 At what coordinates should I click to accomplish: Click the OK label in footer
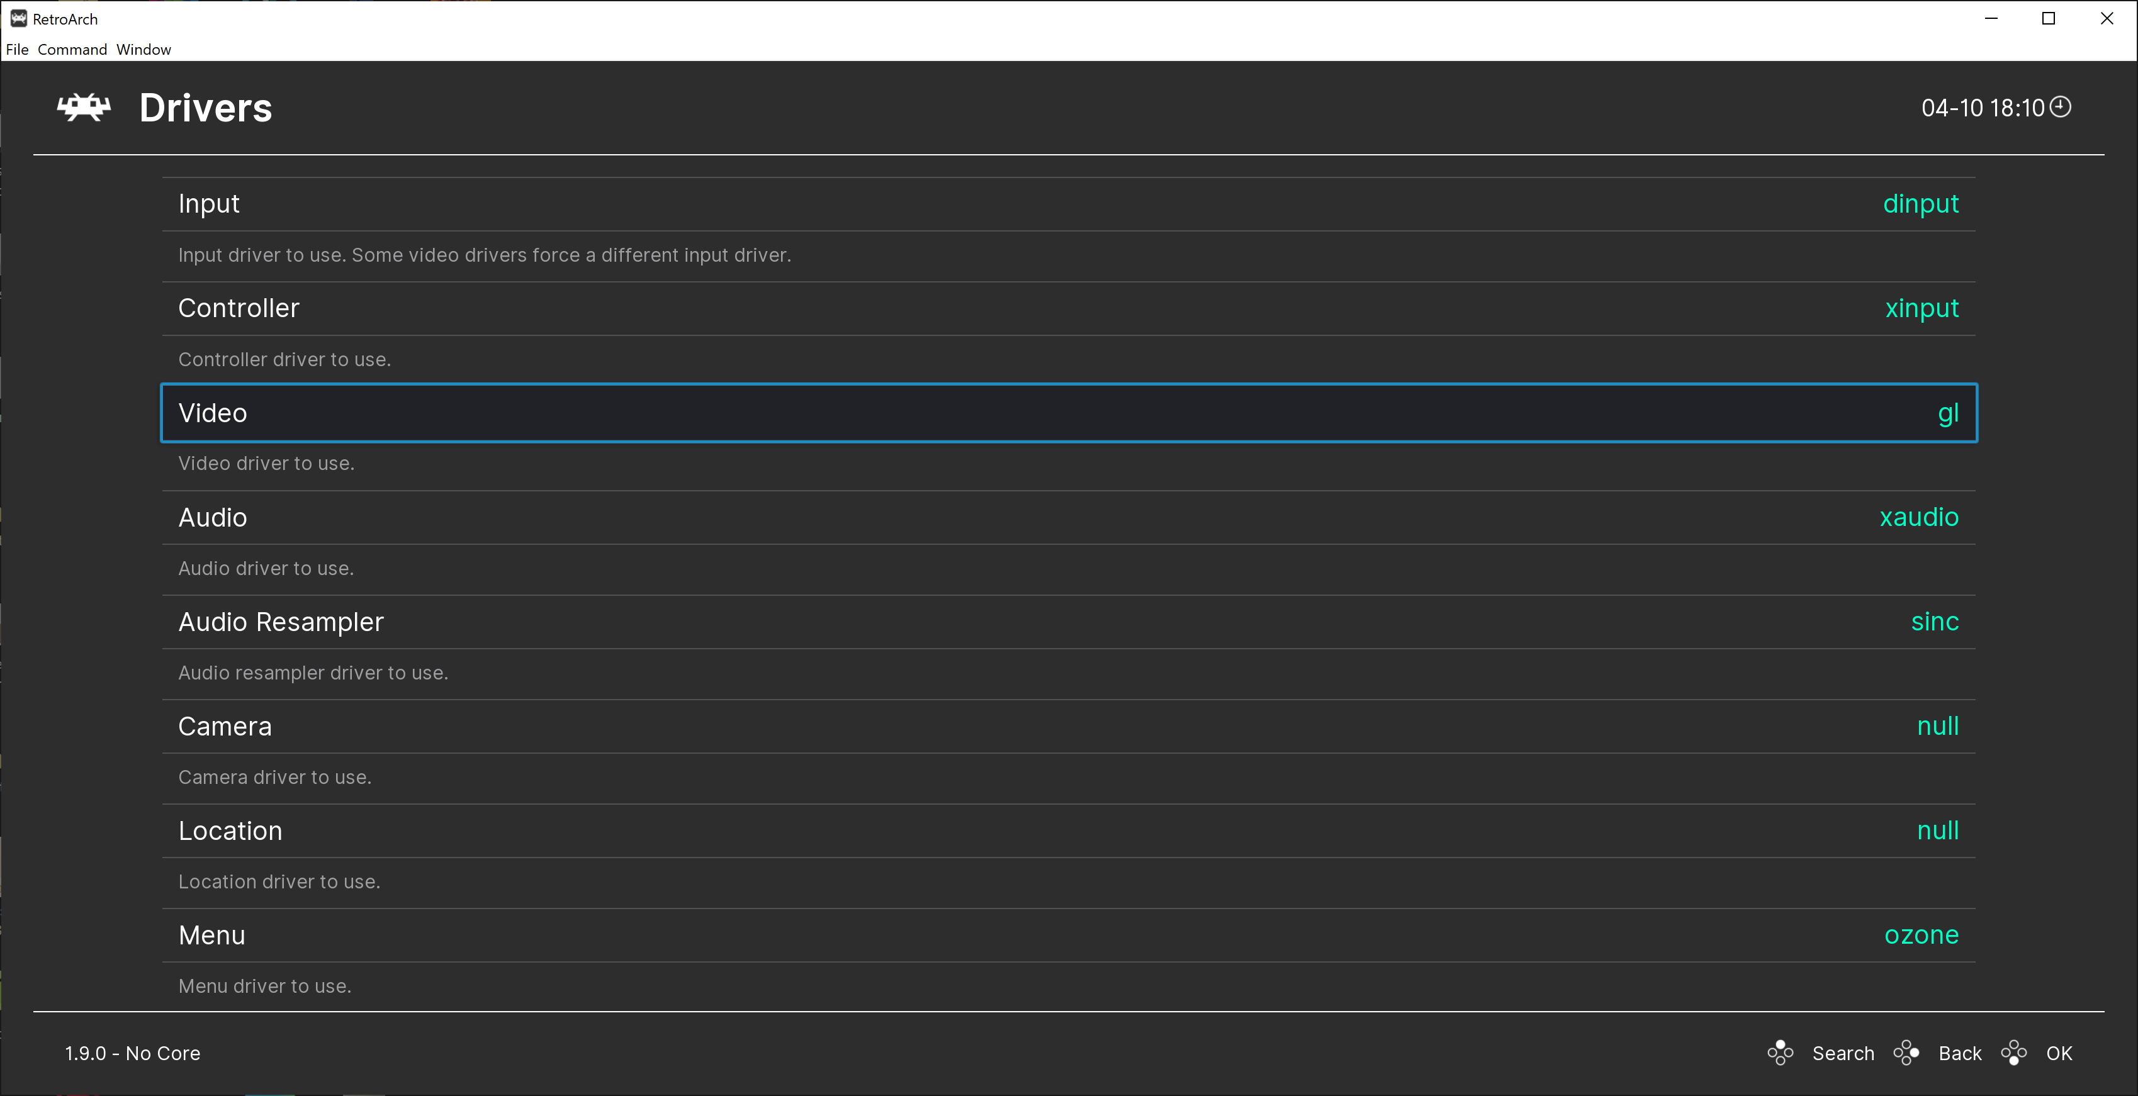[2059, 1054]
